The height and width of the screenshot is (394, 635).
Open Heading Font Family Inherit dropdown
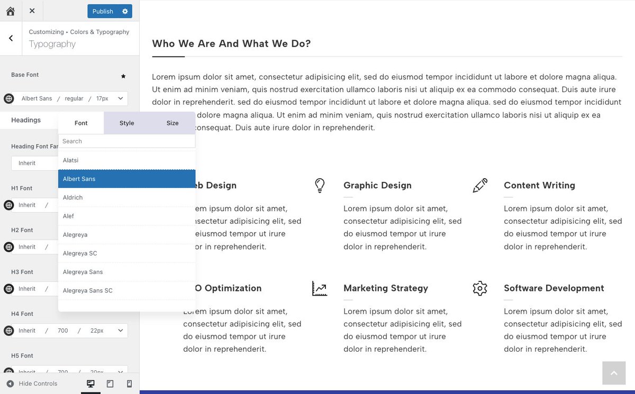click(x=35, y=163)
